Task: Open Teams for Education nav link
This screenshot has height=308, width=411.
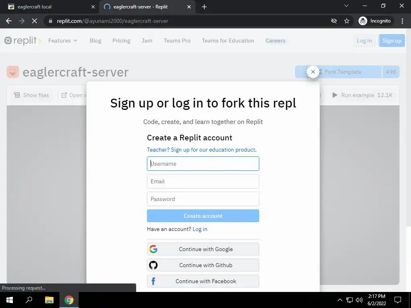Action: click(228, 41)
